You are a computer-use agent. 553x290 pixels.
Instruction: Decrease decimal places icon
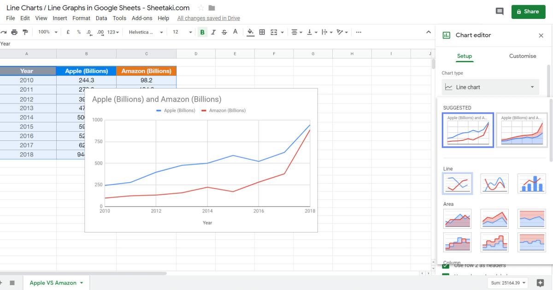point(88,32)
